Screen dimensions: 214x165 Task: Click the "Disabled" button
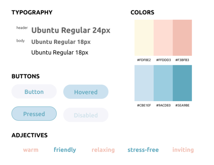86,115
